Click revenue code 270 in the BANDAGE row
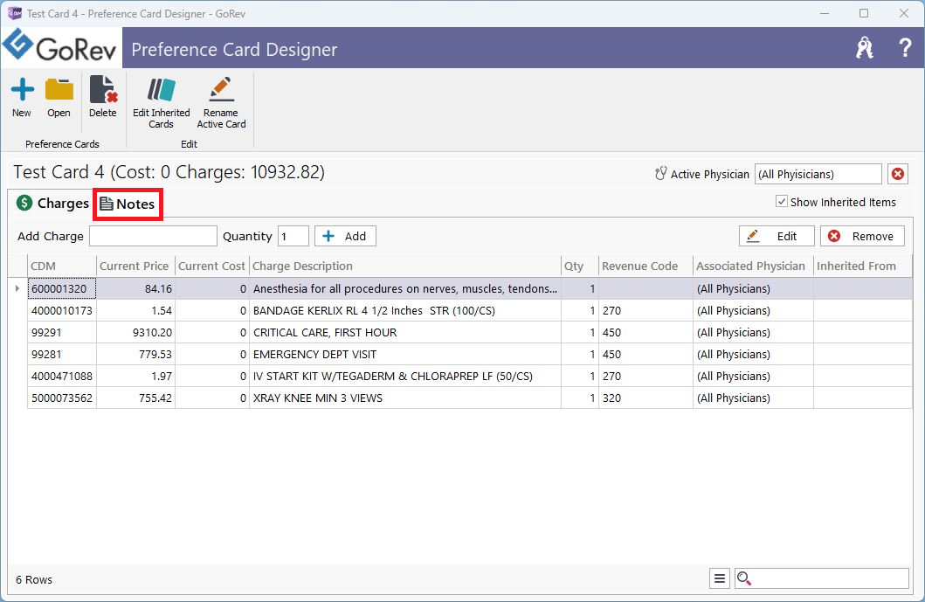The image size is (925, 602). pos(611,310)
